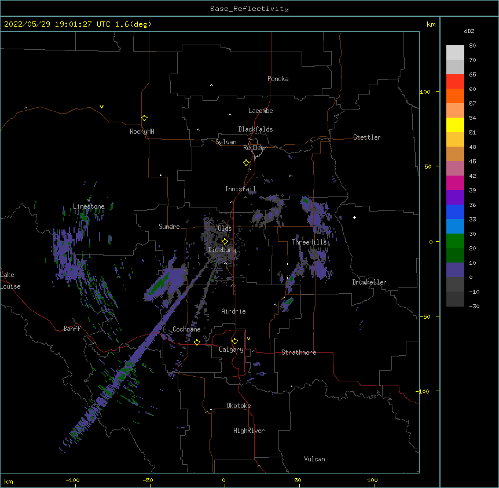Pick the yellow 54 dBZ legend color
This screenshot has height=488, width=499.
pos(455,125)
